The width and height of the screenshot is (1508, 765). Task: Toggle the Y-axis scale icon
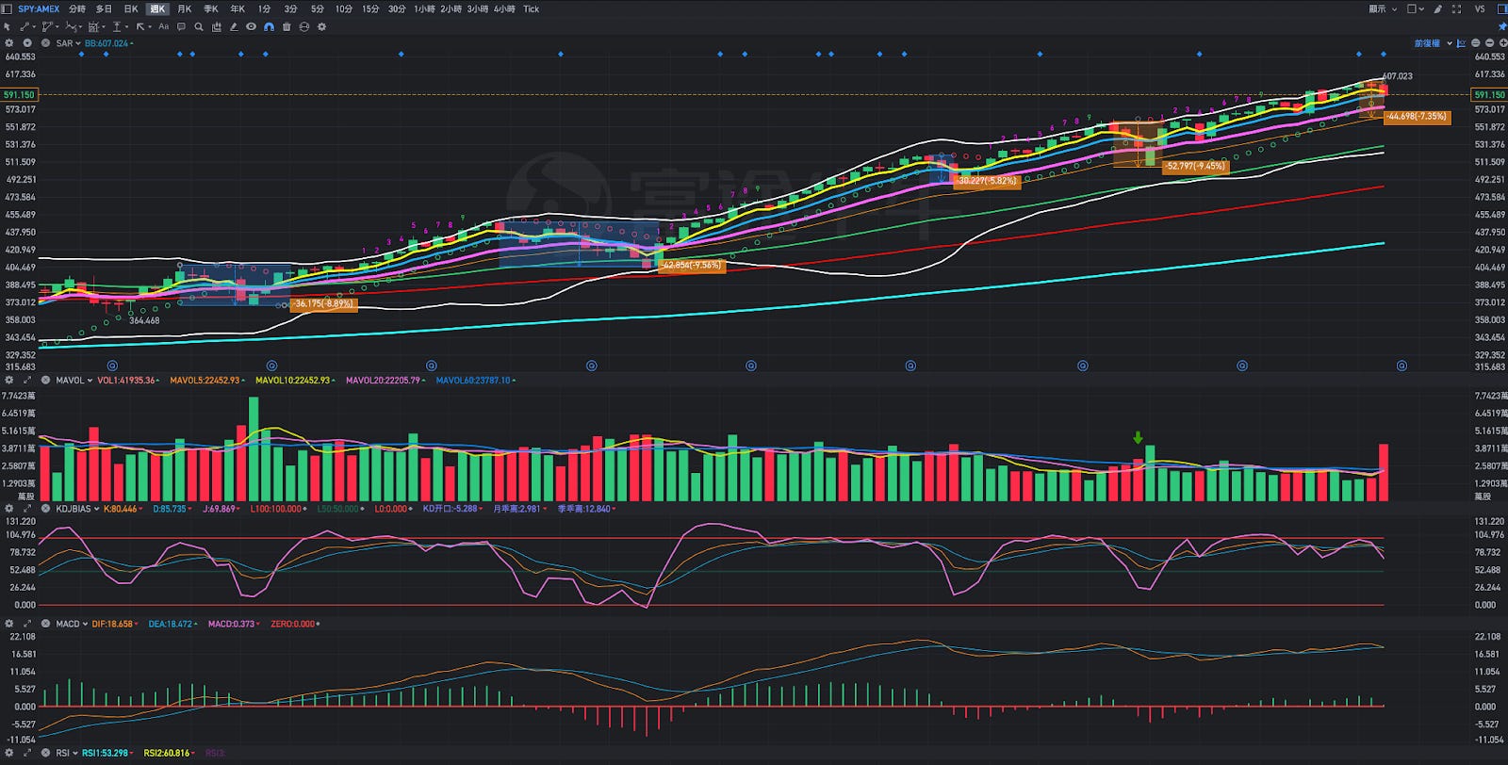pyautogui.click(x=1462, y=43)
